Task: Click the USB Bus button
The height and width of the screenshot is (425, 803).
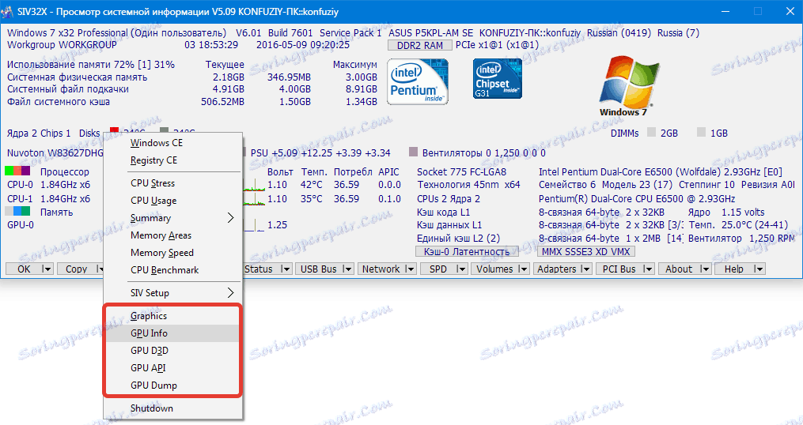Action: [319, 269]
